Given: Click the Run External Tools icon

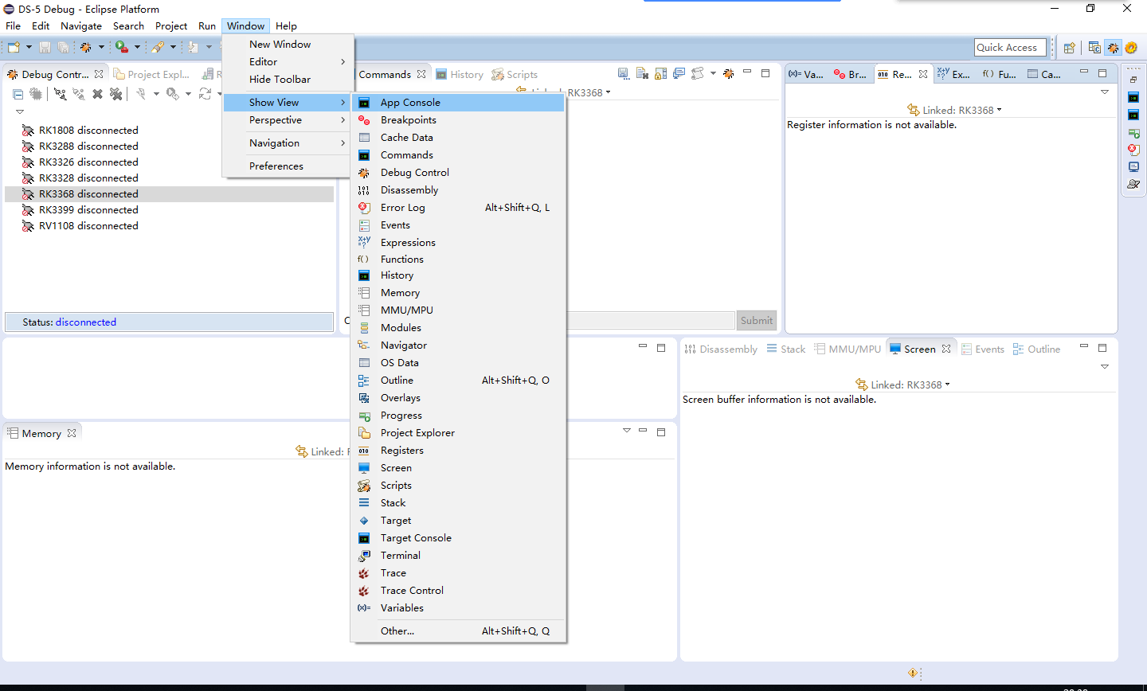Looking at the screenshot, I should point(122,48).
